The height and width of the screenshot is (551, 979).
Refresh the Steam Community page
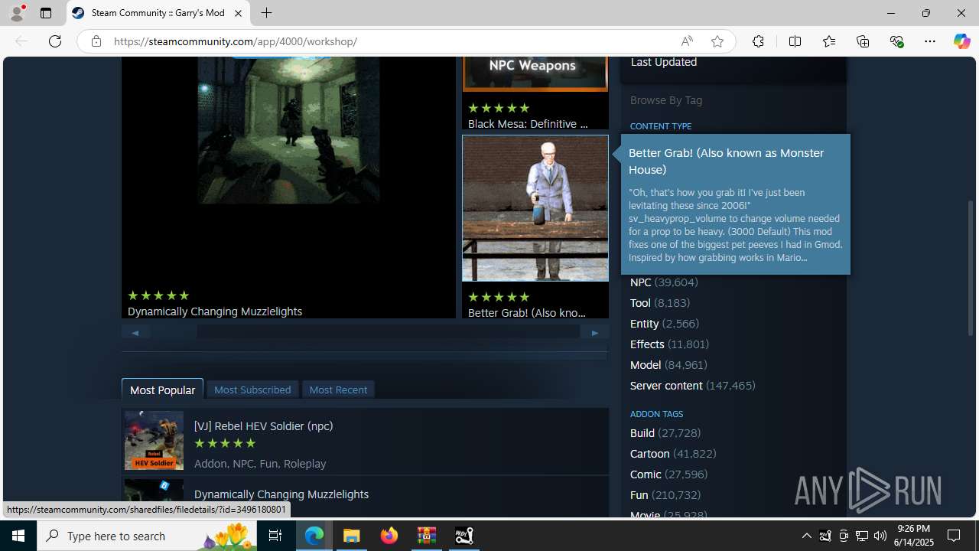[55, 41]
